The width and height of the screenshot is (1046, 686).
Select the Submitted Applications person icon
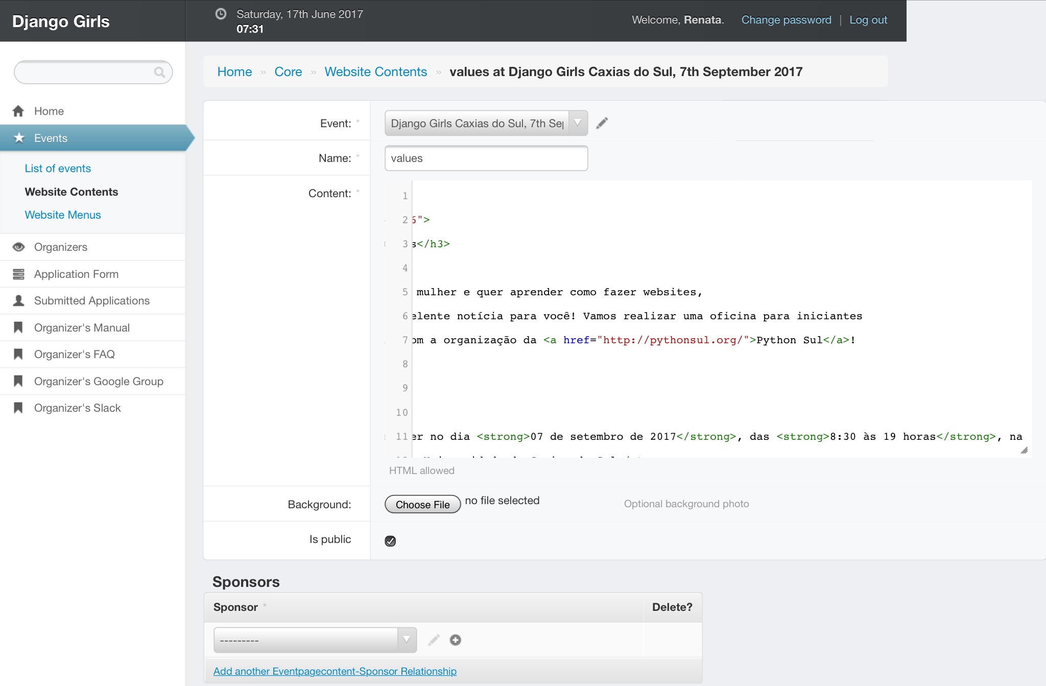point(18,300)
